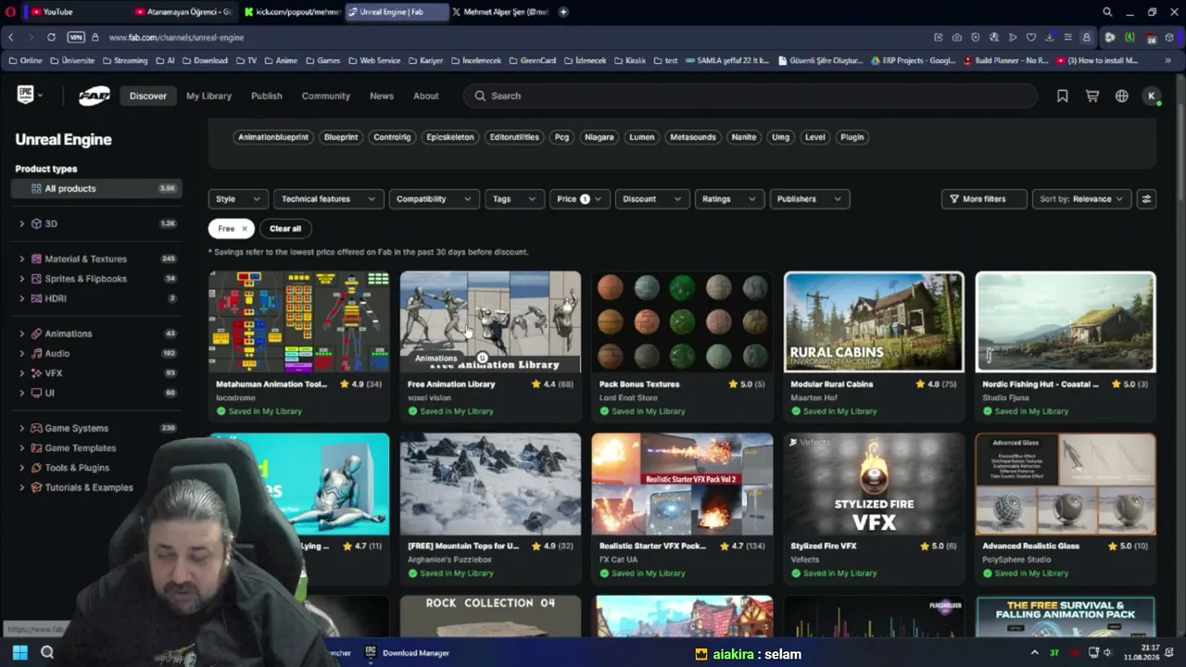Open the language globe selector
This screenshot has width=1186, height=667.
point(1122,95)
